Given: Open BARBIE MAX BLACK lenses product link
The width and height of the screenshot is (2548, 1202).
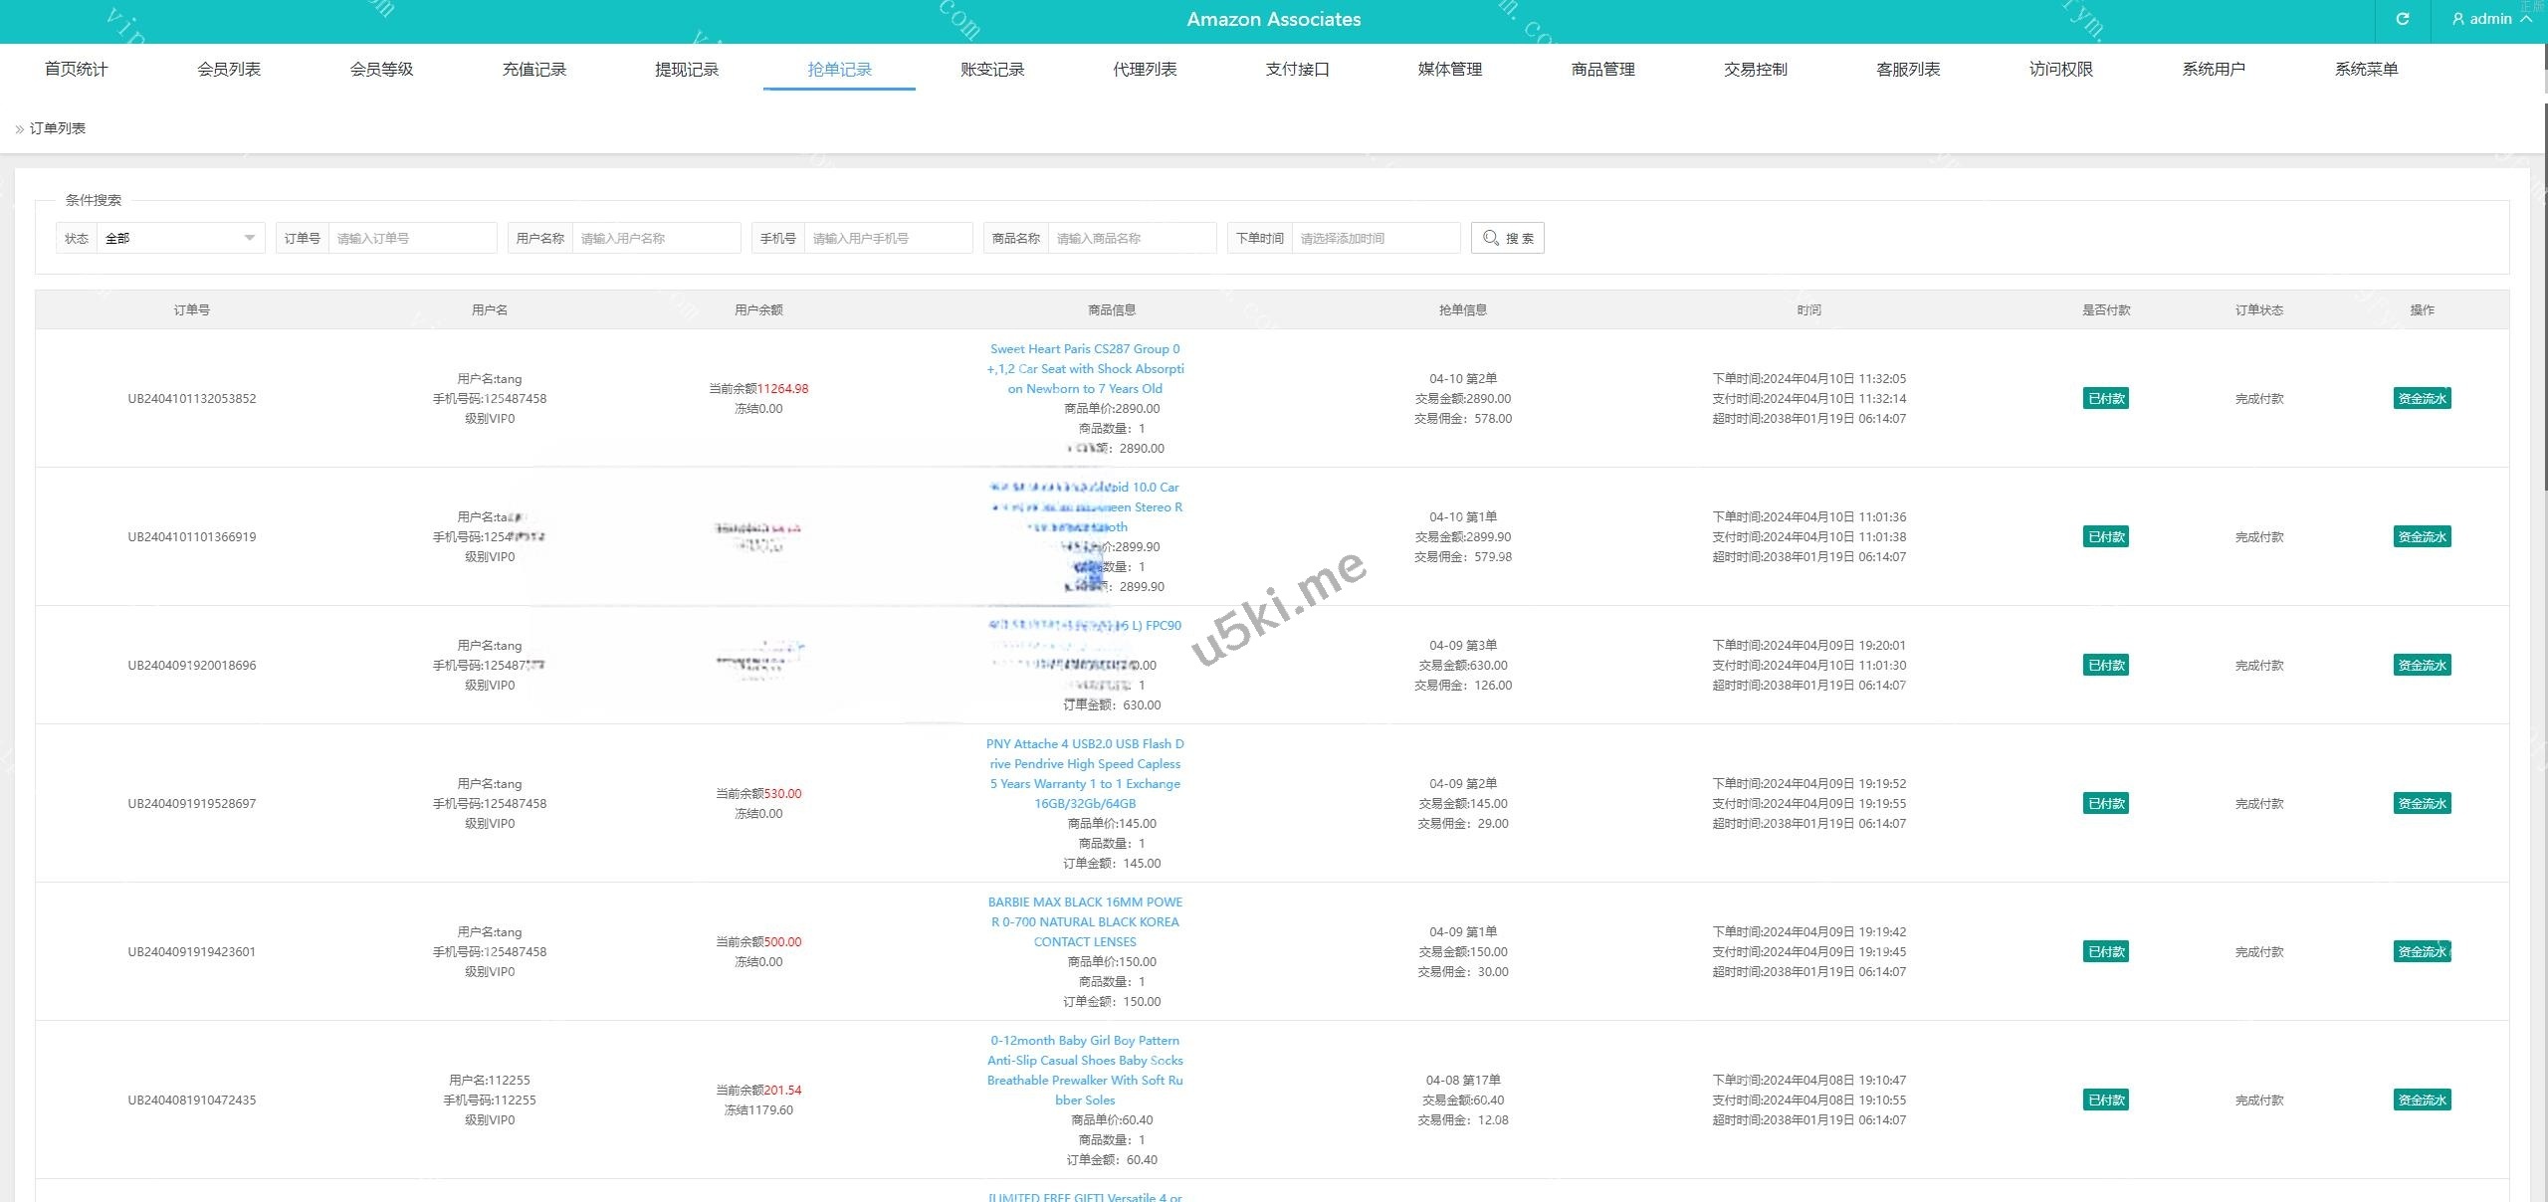Looking at the screenshot, I should tap(1085, 921).
